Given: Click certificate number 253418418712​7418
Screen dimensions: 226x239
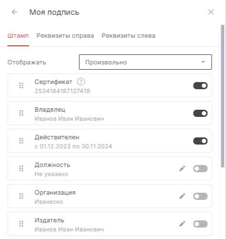Looking at the screenshot, I should tap(62, 91).
